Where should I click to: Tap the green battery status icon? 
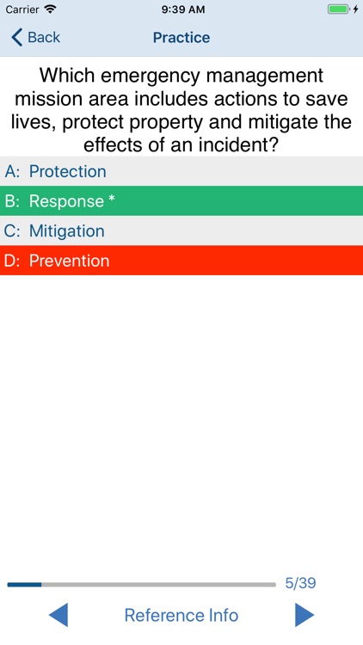tap(339, 9)
